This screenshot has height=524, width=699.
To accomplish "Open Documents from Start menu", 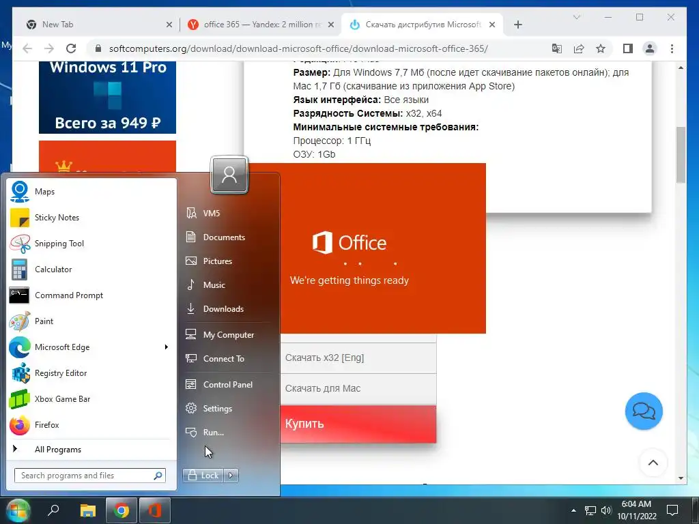I will (x=228, y=237).
